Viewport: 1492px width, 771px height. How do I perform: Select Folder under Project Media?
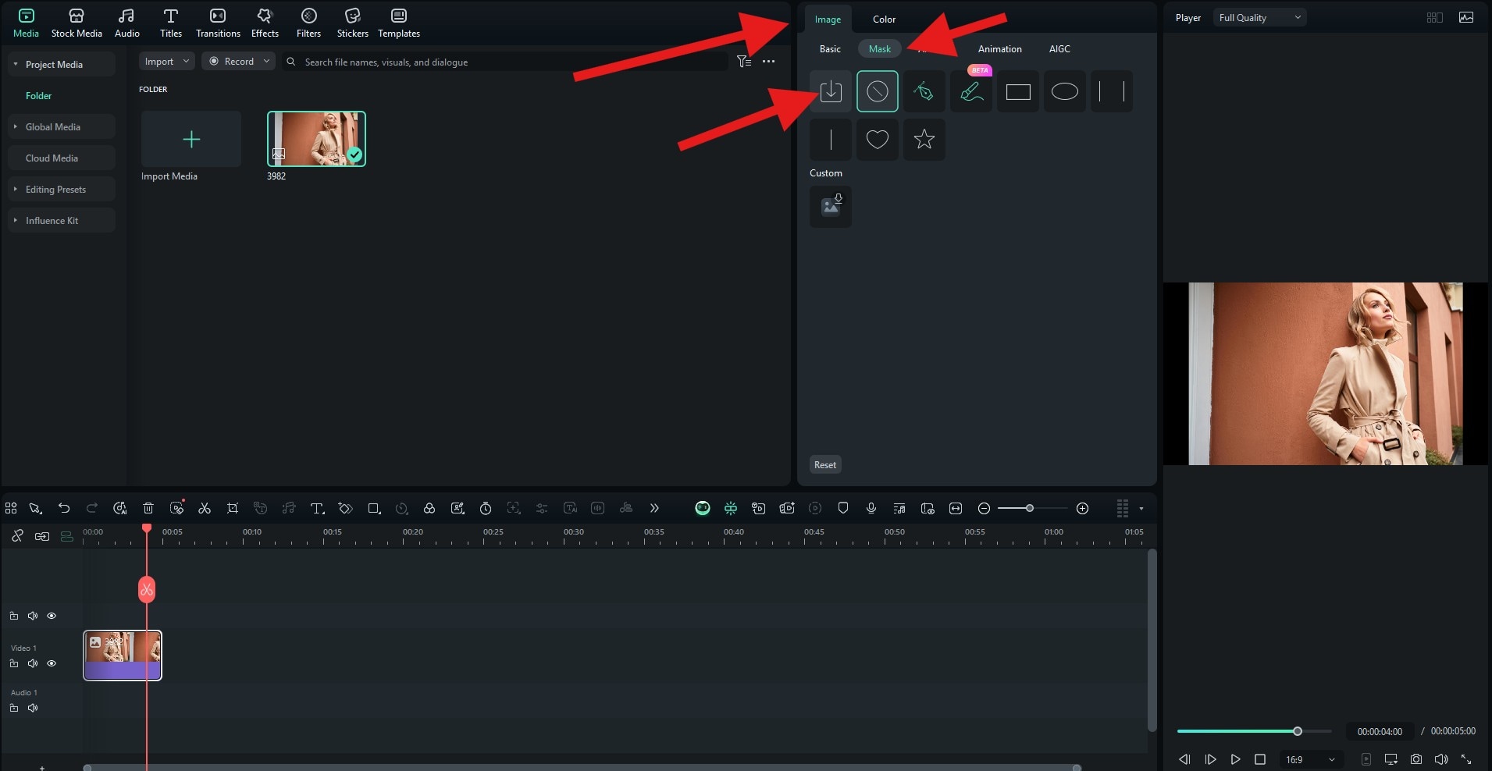pos(38,95)
